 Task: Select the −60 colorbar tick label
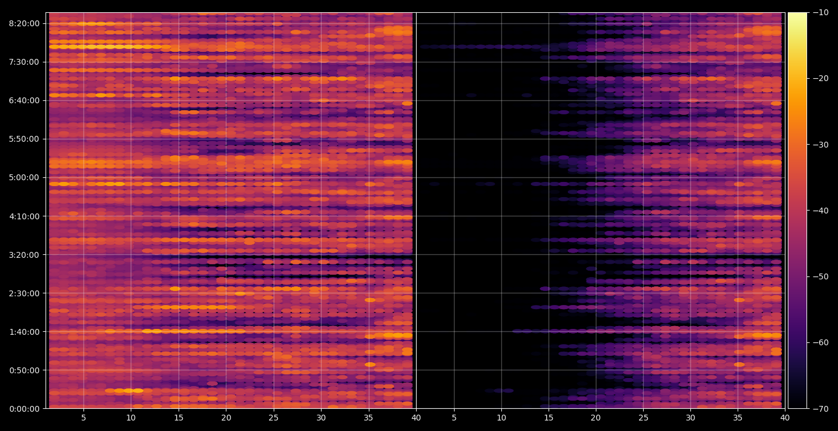820,342
